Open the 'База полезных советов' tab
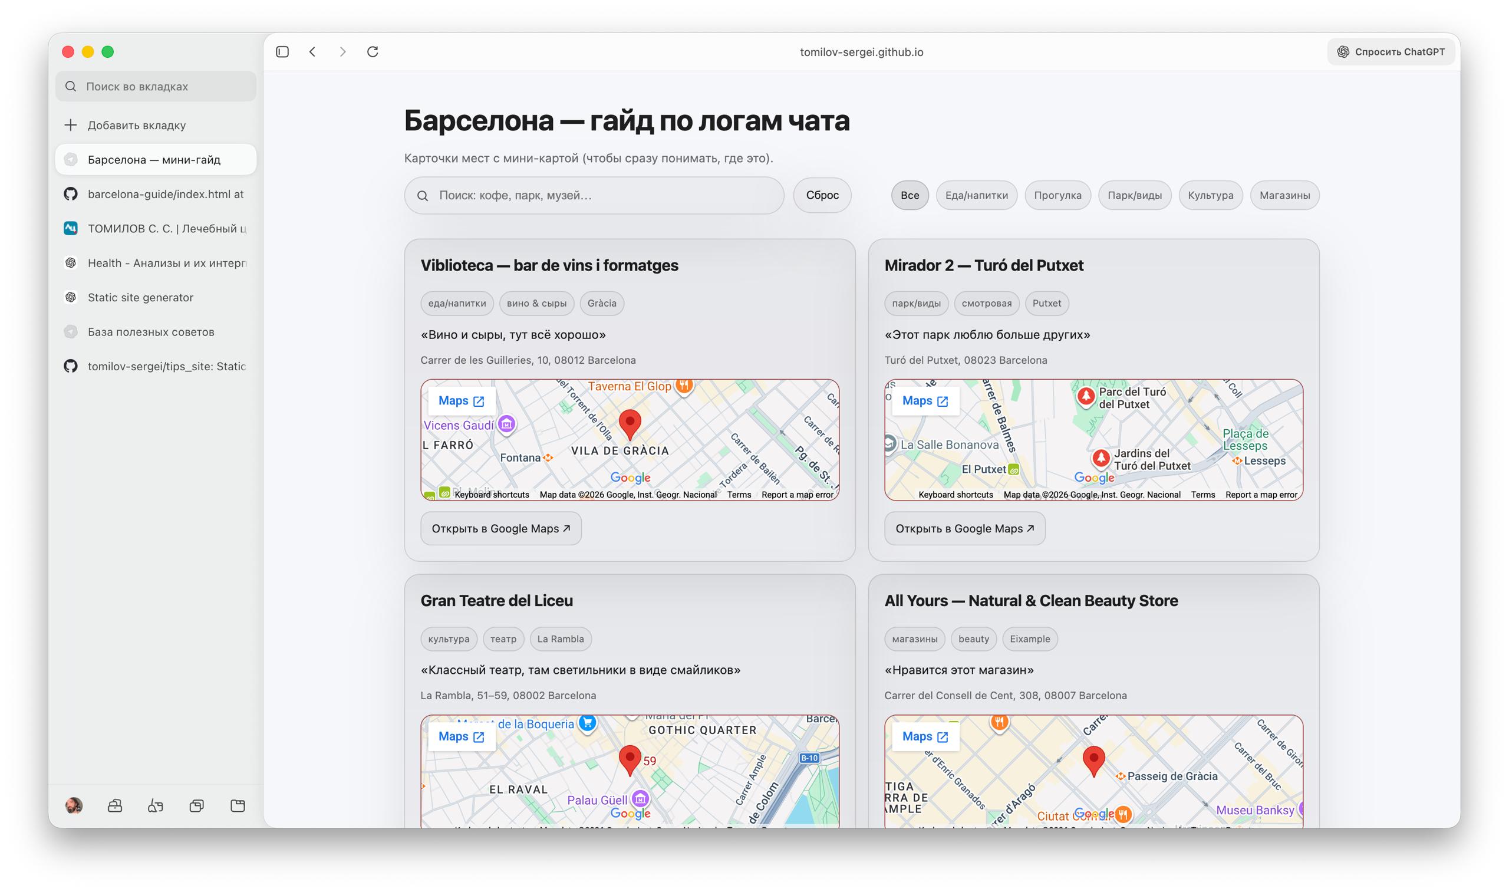Screen dimensions: 1509x892 coord(156,332)
